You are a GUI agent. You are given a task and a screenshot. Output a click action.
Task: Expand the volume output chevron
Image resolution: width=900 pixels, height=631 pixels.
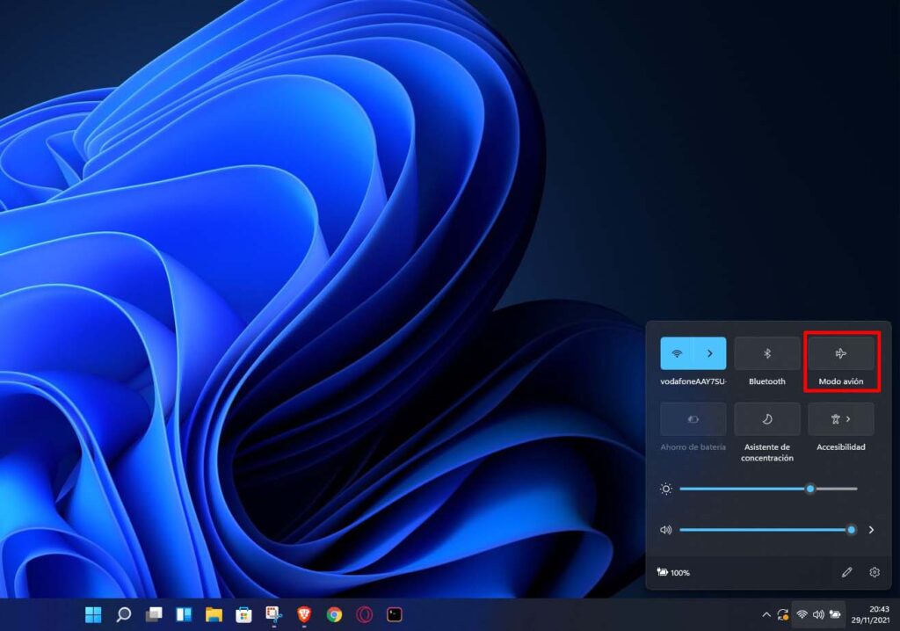point(870,530)
